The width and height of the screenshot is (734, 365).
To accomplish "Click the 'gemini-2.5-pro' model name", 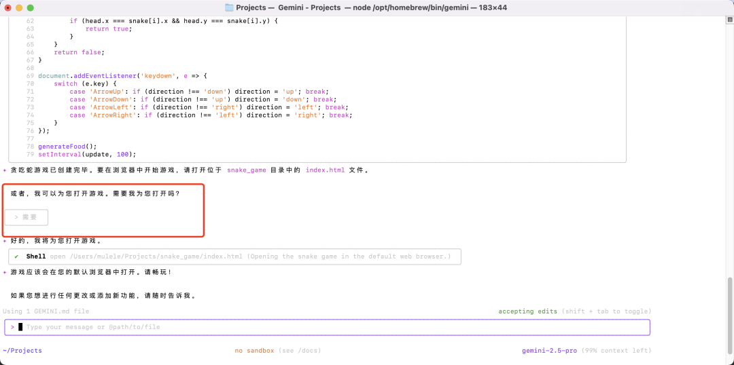I will (x=550, y=351).
